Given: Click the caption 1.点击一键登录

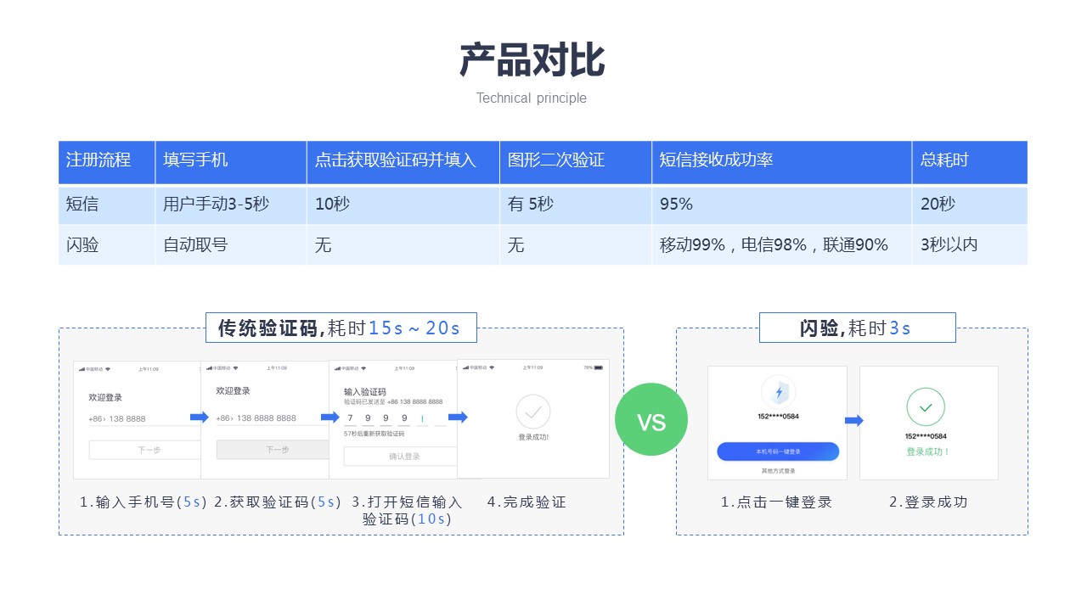Looking at the screenshot, I should click(777, 502).
